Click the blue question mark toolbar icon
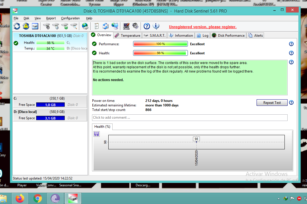 pyautogui.click(x=147, y=26)
